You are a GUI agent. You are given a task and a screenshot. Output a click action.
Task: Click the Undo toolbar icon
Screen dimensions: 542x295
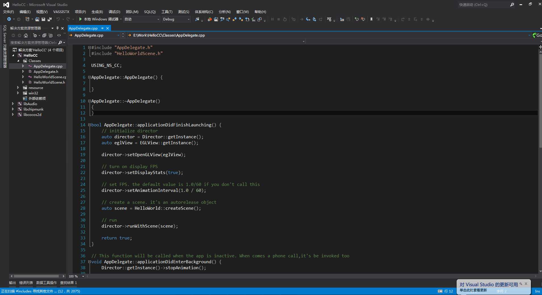[x=58, y=19]
